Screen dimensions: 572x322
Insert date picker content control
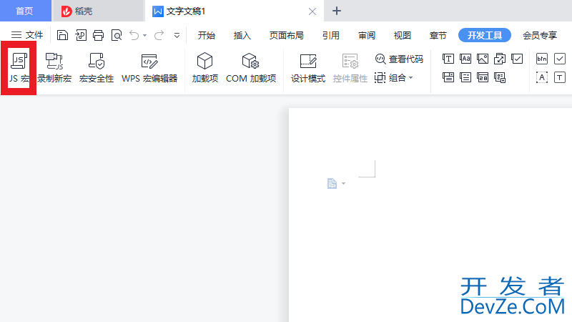(482, 77)
